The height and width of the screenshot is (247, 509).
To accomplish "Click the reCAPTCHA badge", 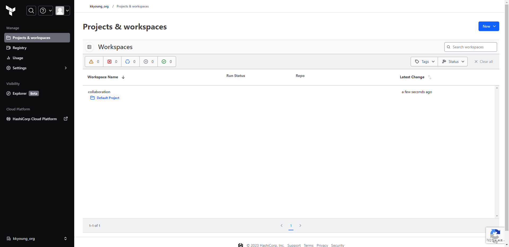I will point(495,235).
